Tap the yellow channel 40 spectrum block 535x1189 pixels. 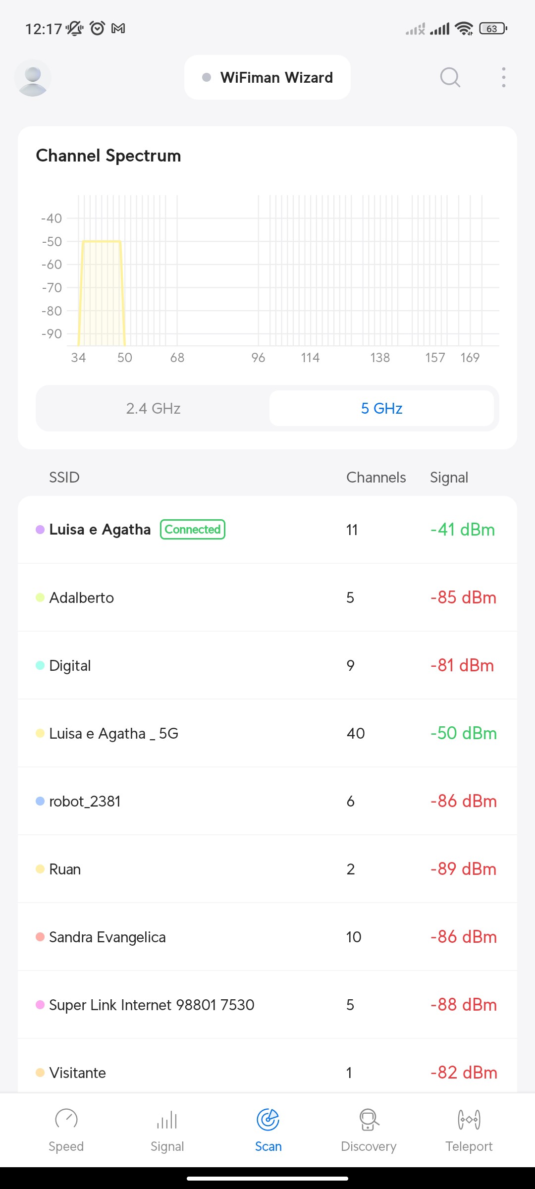102,292
